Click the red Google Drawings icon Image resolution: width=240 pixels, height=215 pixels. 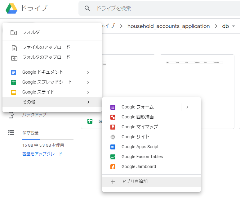[x=113, y=117]
